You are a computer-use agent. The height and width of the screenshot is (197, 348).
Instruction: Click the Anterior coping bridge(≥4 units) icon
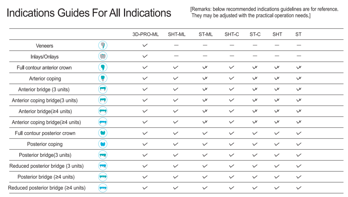[x=103, y=122]
